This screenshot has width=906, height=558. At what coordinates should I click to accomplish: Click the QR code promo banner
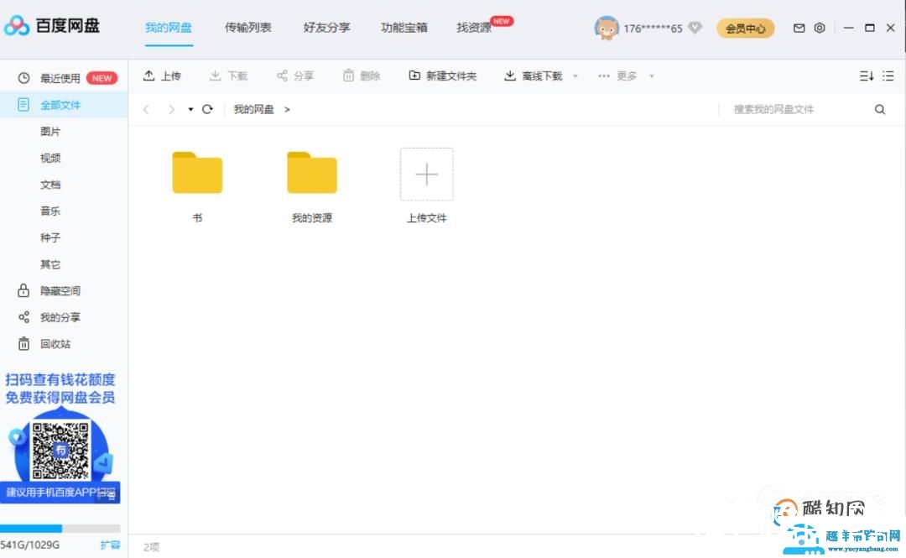pyautogui.click(x=60, y=437)
